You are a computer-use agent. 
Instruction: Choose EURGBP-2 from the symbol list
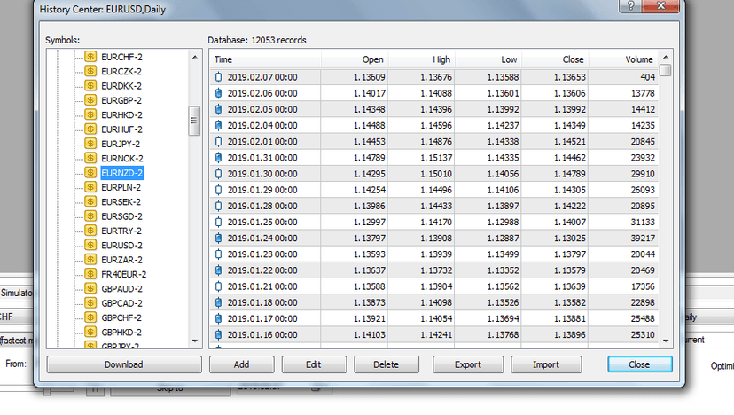click(121, 100)
